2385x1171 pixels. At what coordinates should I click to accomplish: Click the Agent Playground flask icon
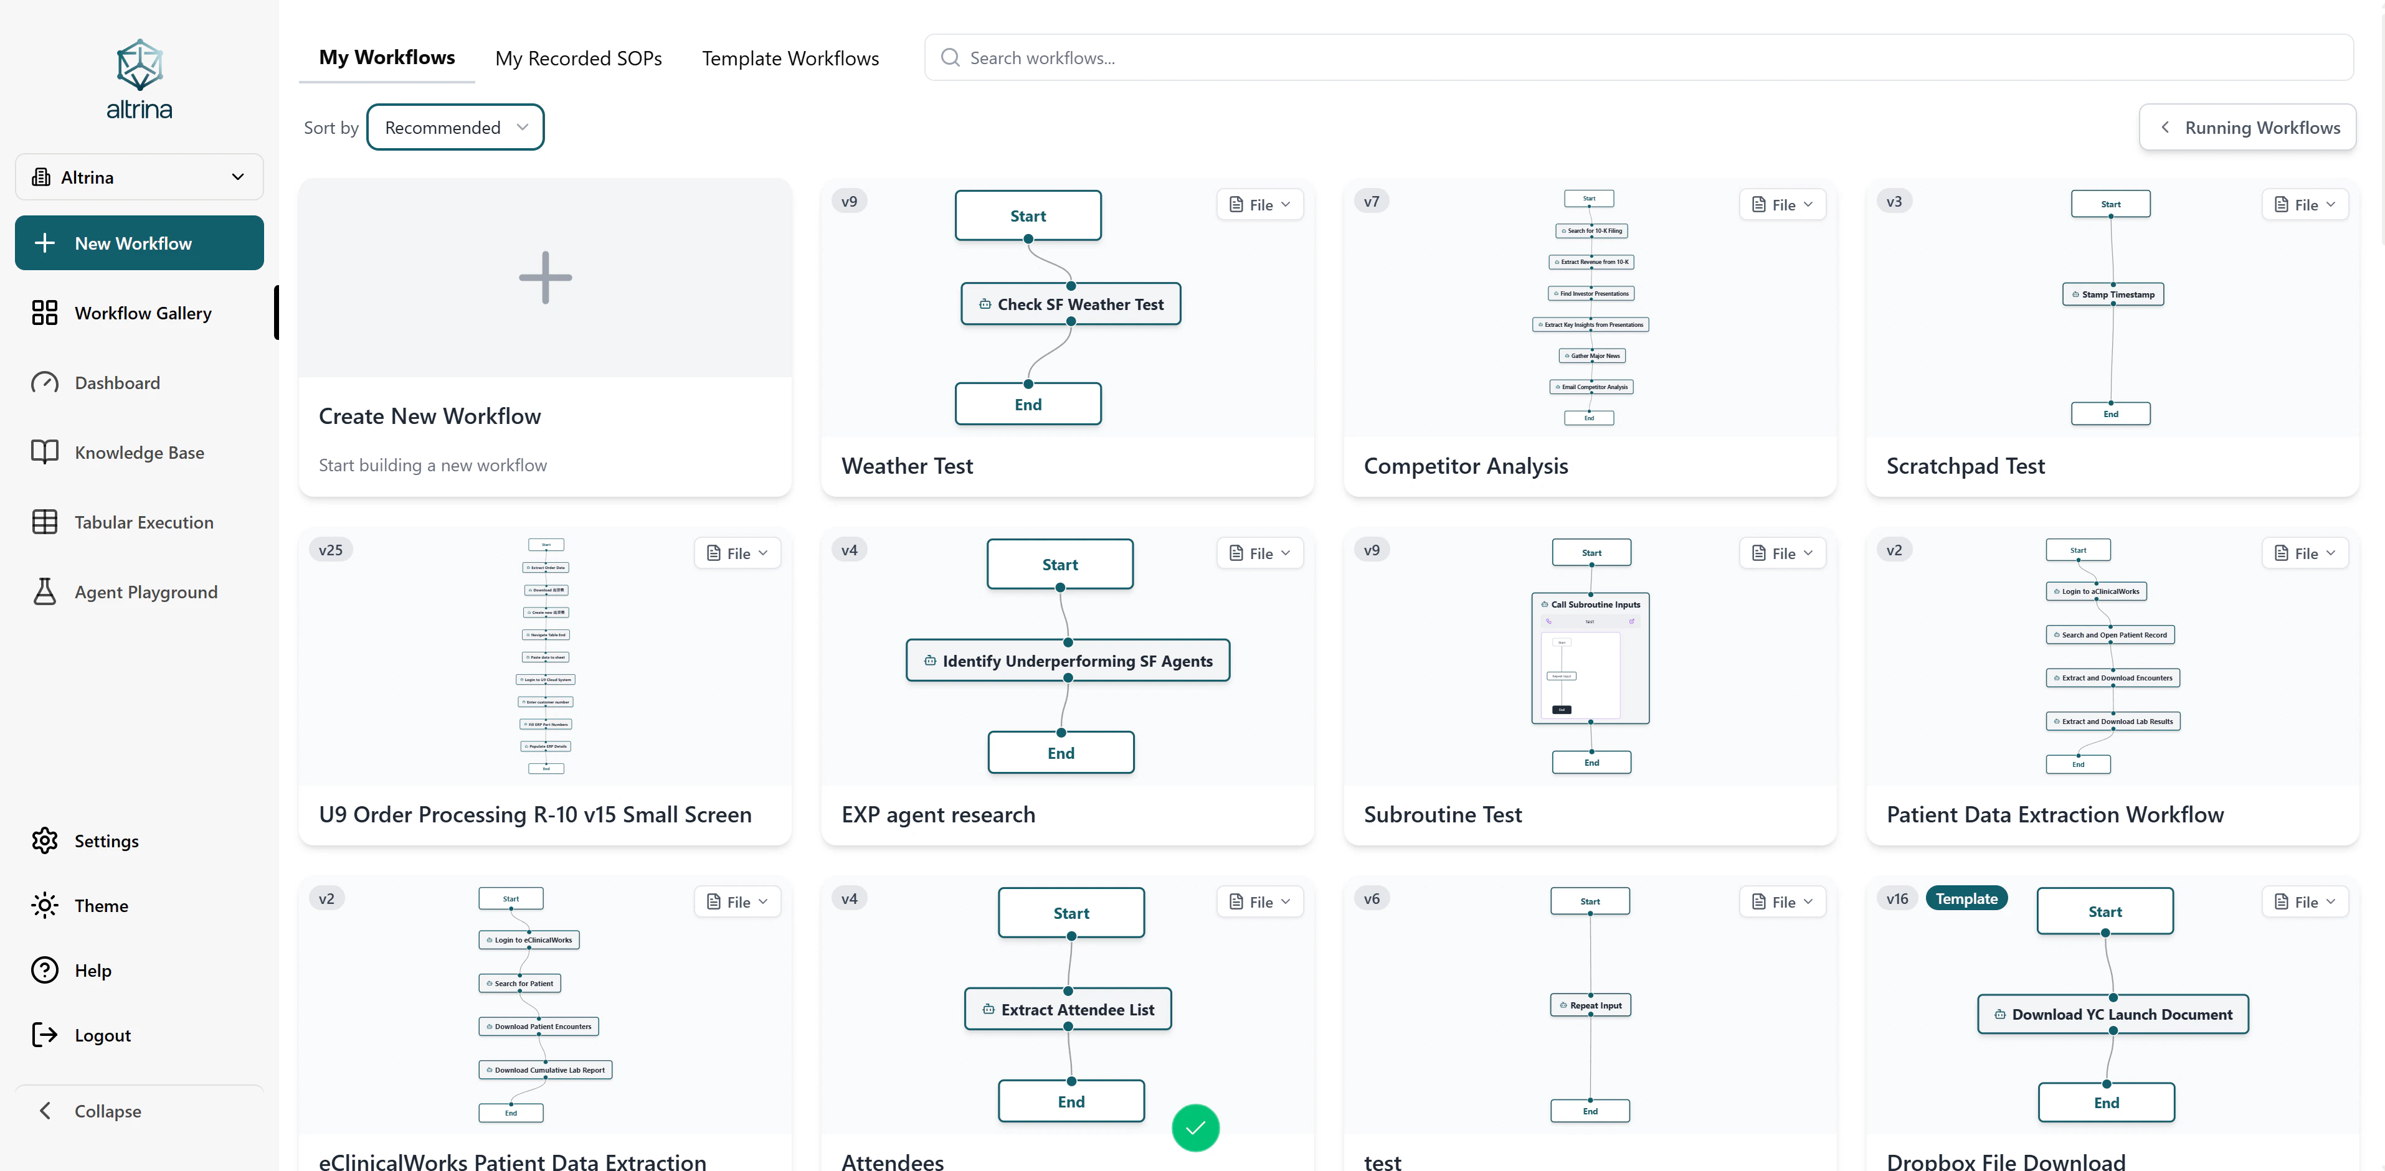click(44, 591)
